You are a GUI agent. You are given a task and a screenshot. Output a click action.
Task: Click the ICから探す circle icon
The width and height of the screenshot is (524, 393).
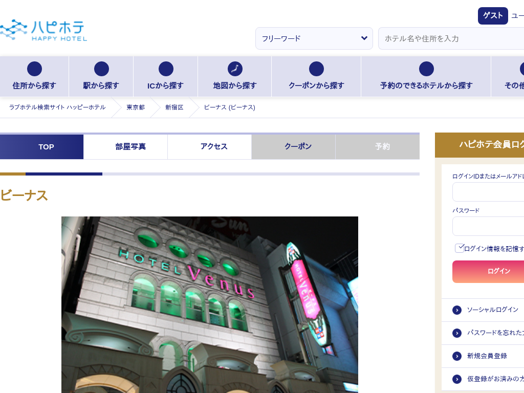[166, 69]
